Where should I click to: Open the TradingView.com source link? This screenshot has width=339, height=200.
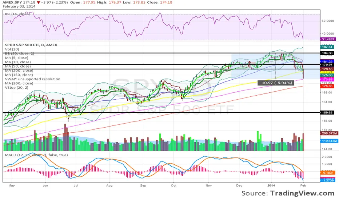coord(302,193)
